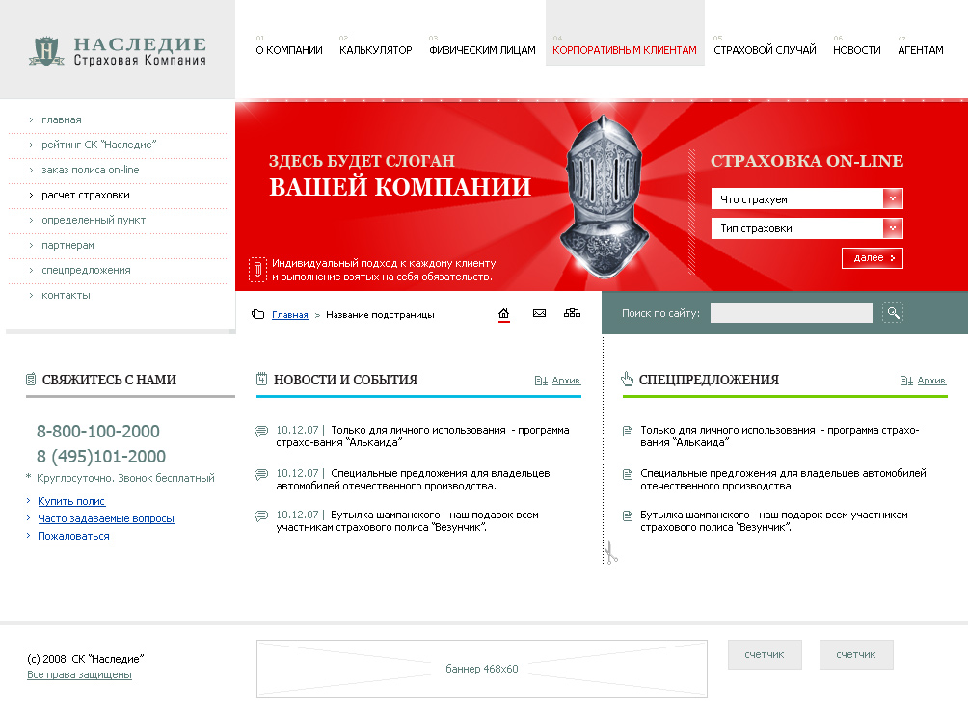
Task: Open the АГЕНТАМ menu item
Action: 922,48
